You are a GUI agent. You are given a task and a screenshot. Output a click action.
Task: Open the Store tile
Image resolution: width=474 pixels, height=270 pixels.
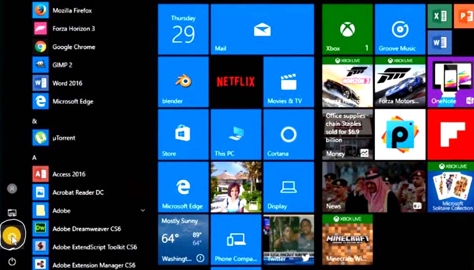pyautogui.click(x=183, y=135)
